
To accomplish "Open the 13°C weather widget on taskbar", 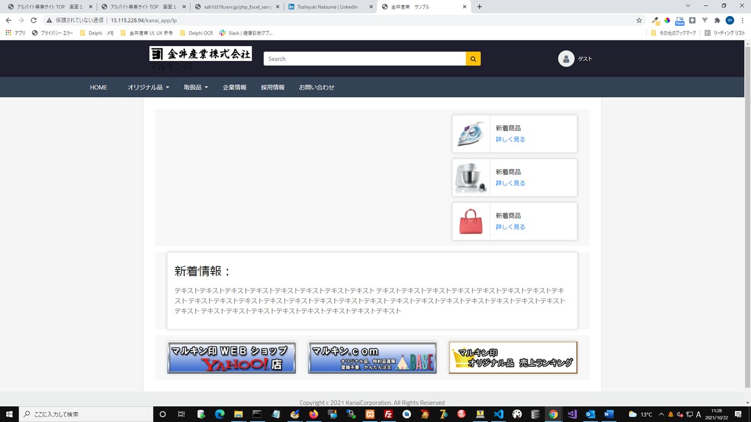I will click(x=640, y=414).
